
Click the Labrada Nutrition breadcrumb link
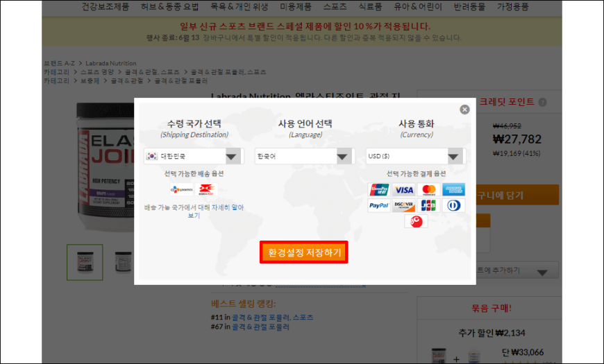pos(111,63)
